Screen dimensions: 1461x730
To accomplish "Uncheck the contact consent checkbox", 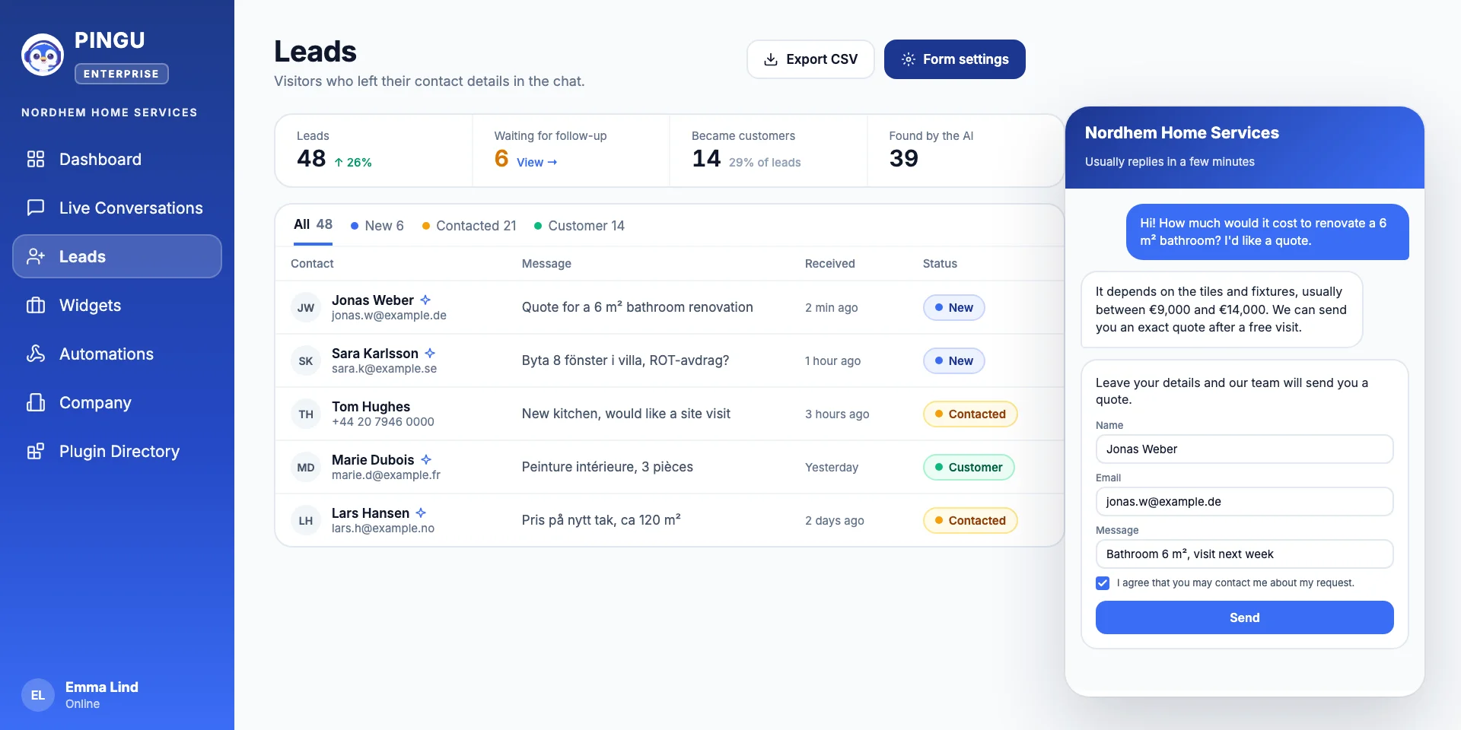I will (1103, 583).
